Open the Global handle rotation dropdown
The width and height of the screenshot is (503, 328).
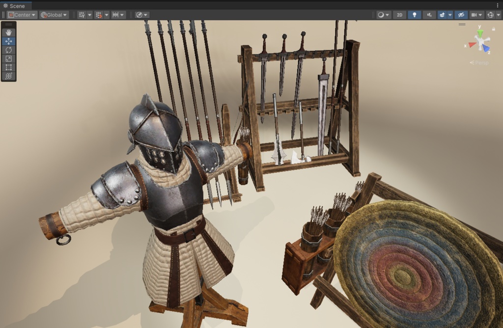point(54,15)
